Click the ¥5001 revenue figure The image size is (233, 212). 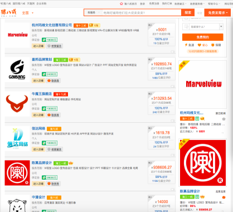[162, 30]
